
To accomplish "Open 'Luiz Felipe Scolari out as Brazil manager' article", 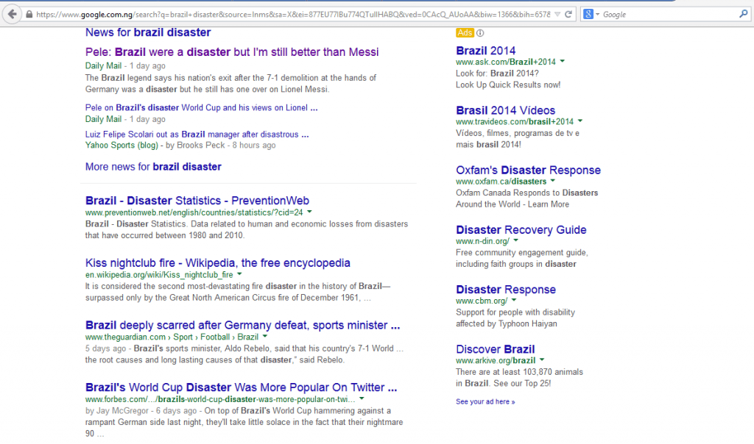I will point(197,135).
